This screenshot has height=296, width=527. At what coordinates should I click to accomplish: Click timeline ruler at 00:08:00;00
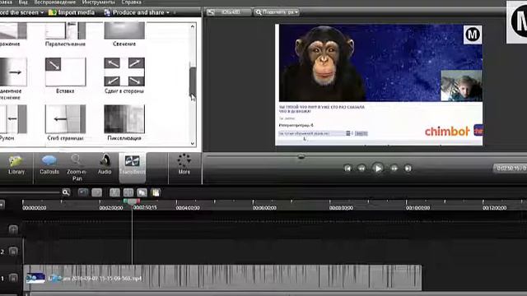(341, 208)
